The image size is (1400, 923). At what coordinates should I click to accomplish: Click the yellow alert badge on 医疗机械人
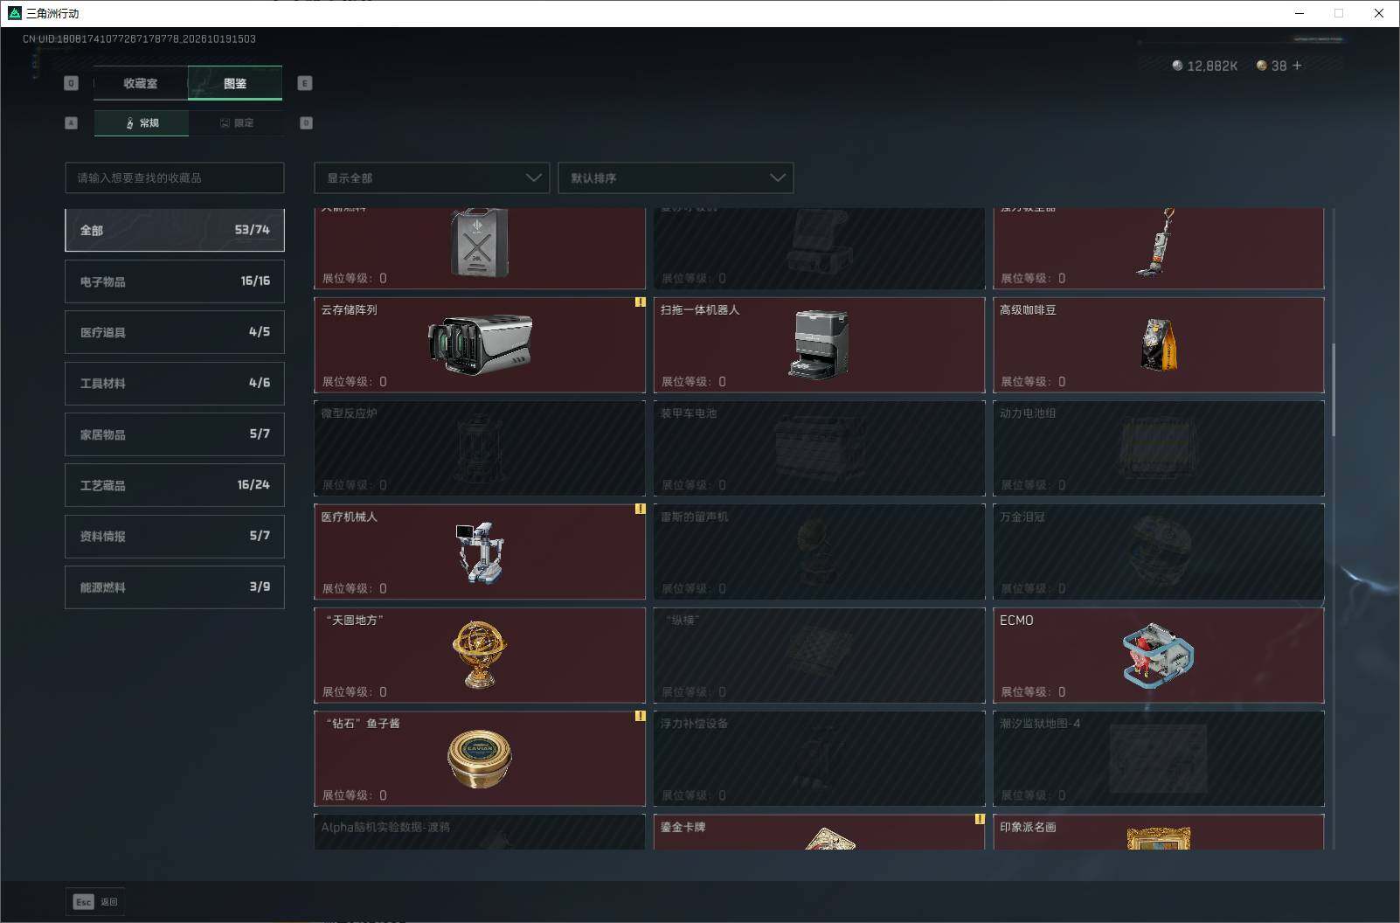[x=640, y=509]
